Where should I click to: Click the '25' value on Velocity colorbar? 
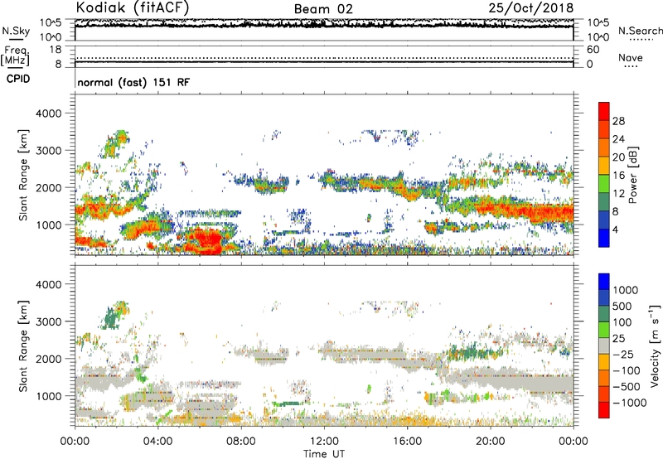(x=618, y=338)
